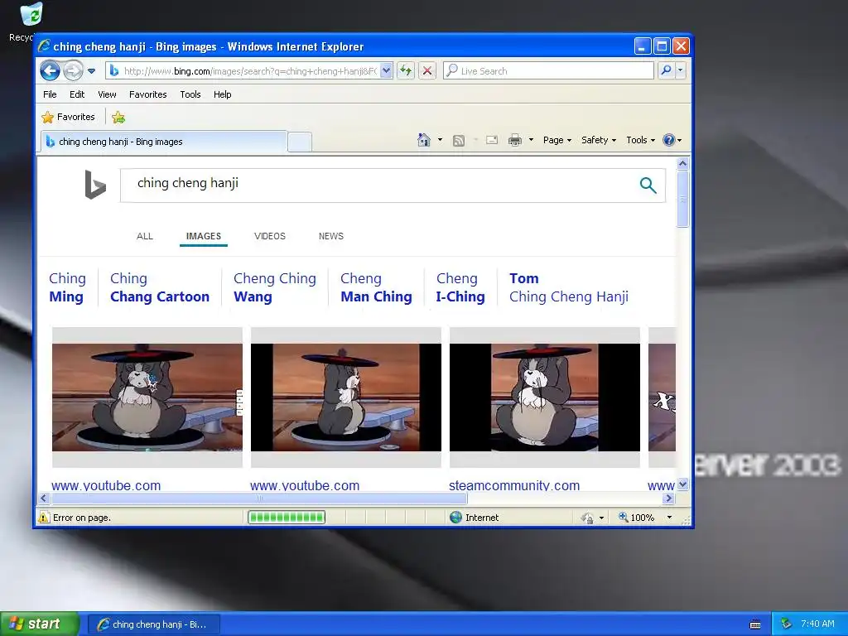Open the Safety command bar menu
848x636 pixels.
(599, 140)
